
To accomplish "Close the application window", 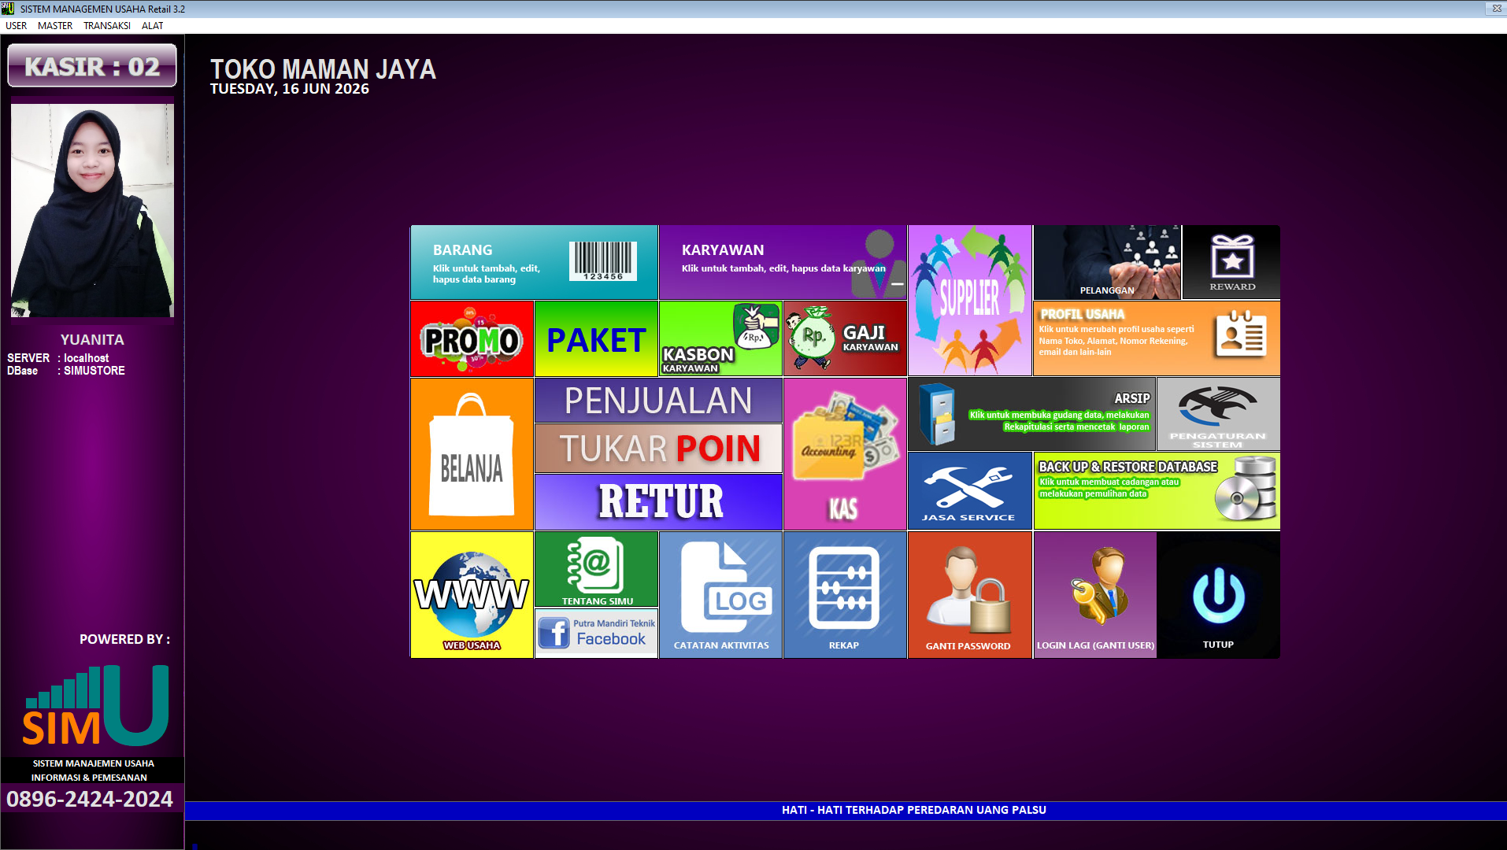I will click(x=1496, y=9).
